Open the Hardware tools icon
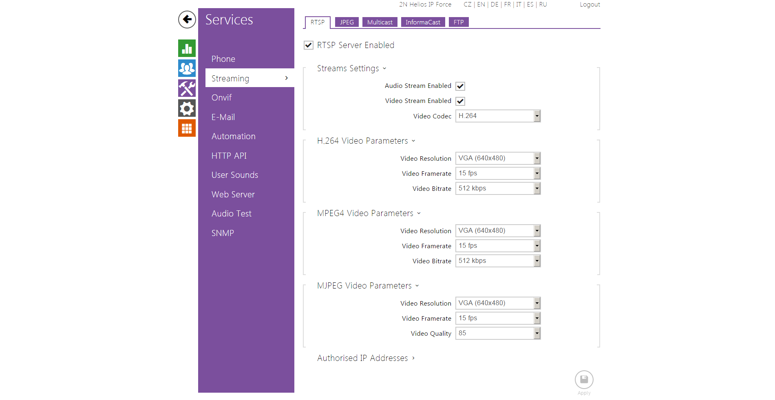Image resolution: width=775 pixels, height=400 pixels. tap(187, 88)
